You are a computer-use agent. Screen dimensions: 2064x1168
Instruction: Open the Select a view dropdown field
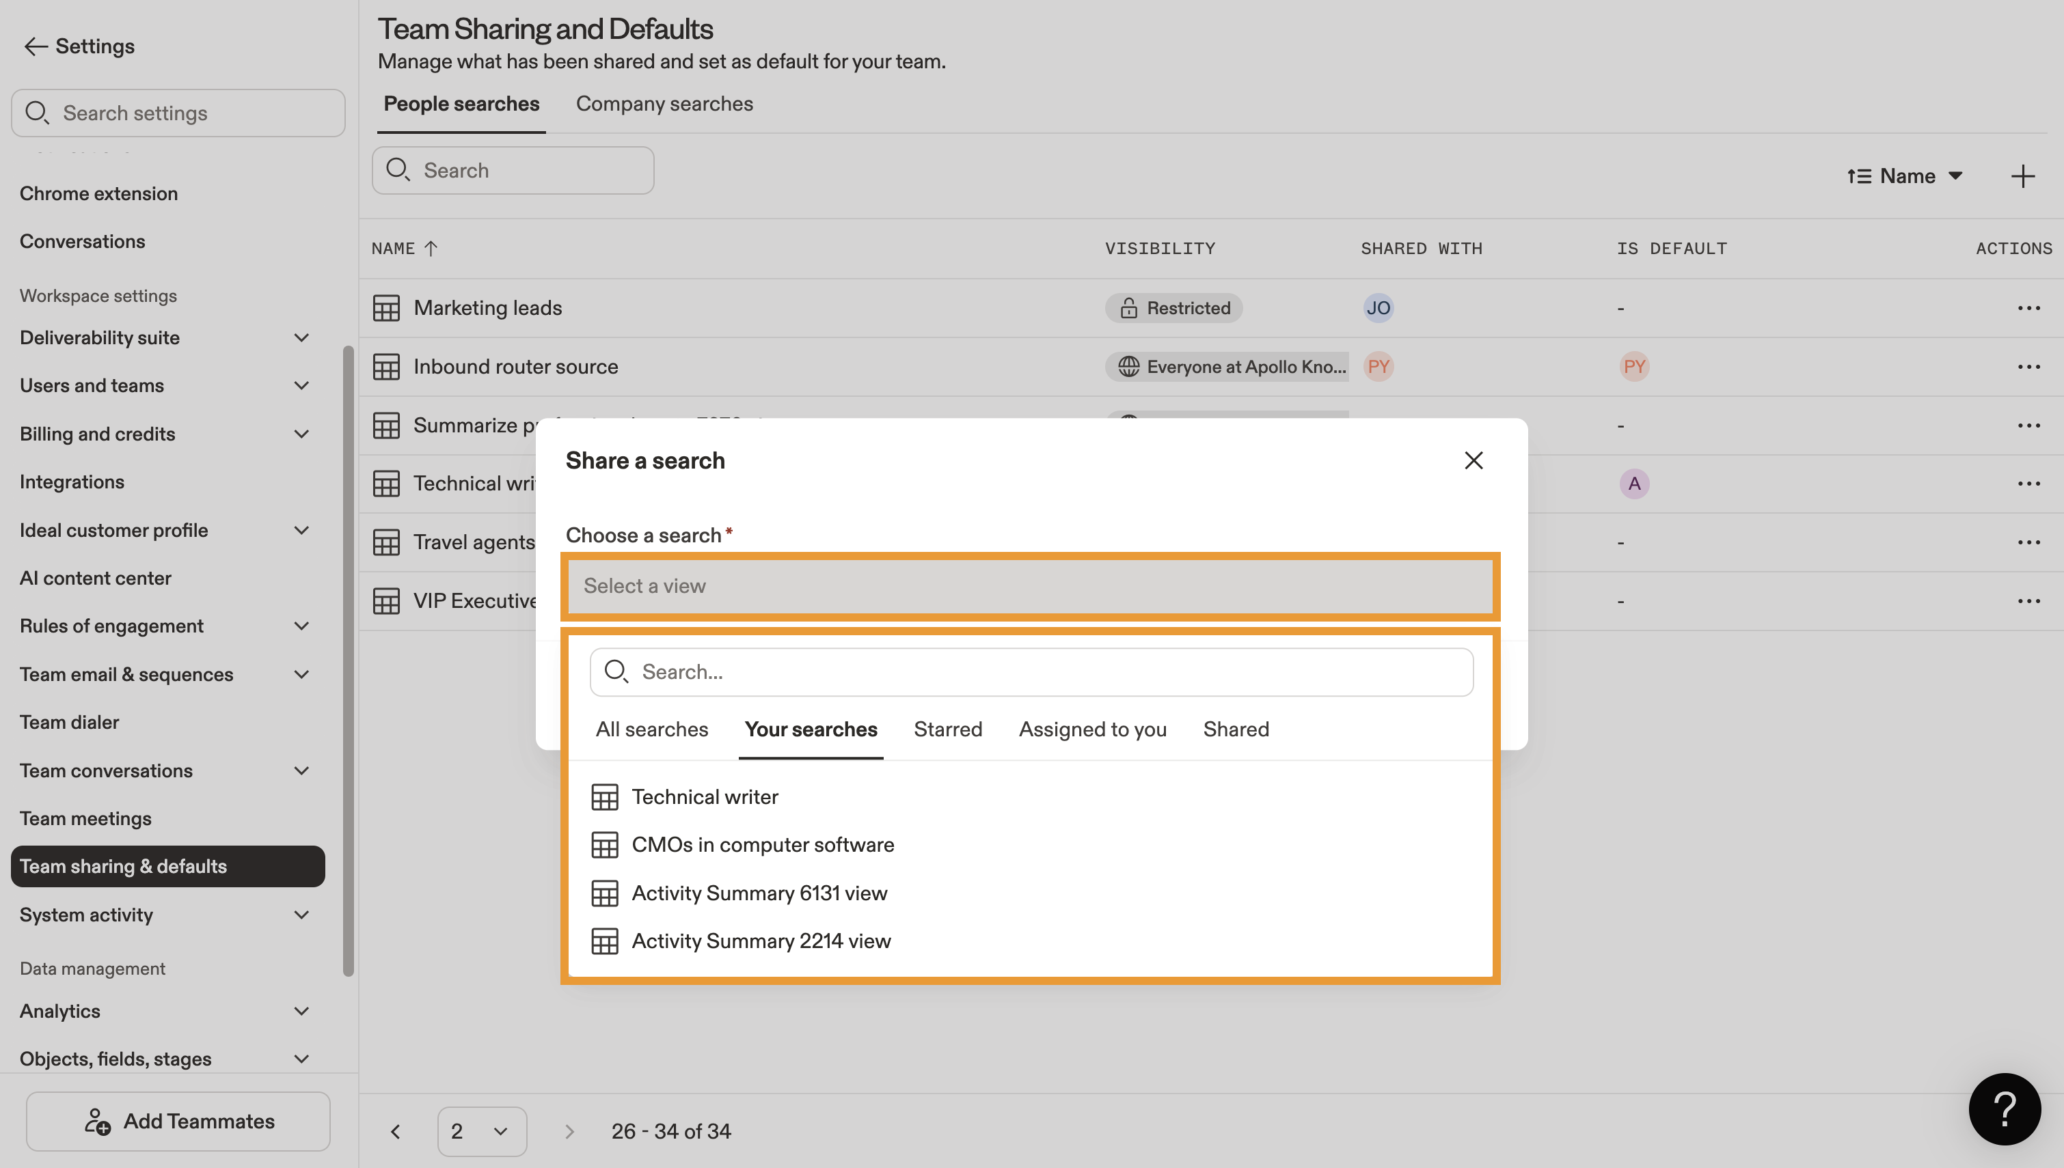(1029, 587)
